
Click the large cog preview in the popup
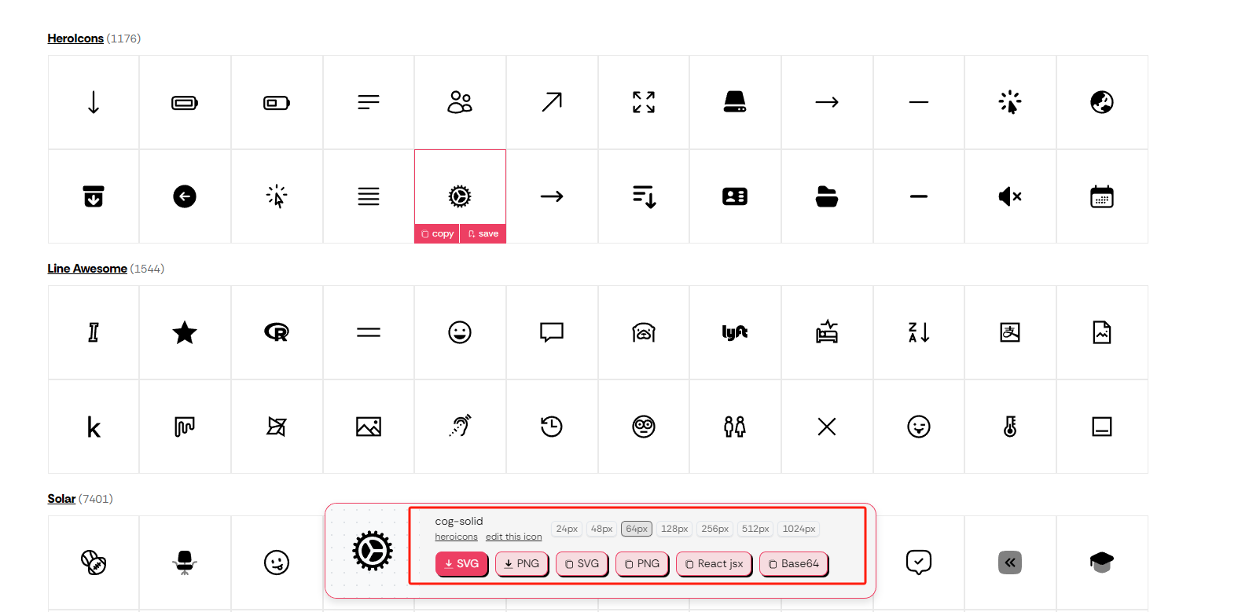[372, 551]
